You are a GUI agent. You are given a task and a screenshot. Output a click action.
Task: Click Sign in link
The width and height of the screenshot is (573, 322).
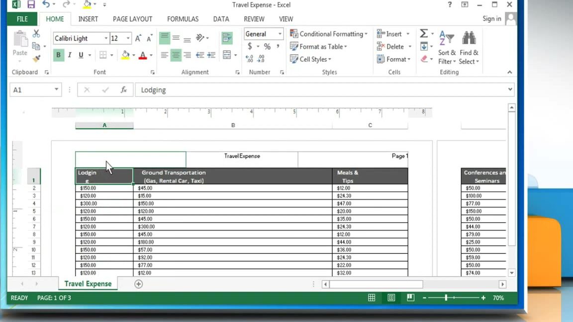pyautogui.click(x=491, y=18)
